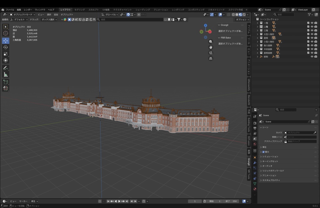Open the QRemeshify sidebar tab

[x=249, y=85]
